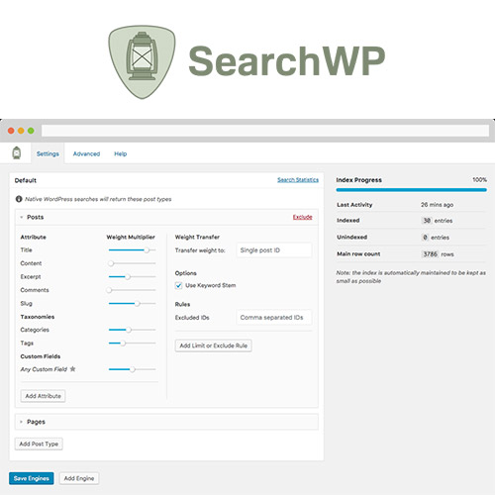Click the Add Attribute button
Viewport: 495px width, 495px height.
(43, 396)
